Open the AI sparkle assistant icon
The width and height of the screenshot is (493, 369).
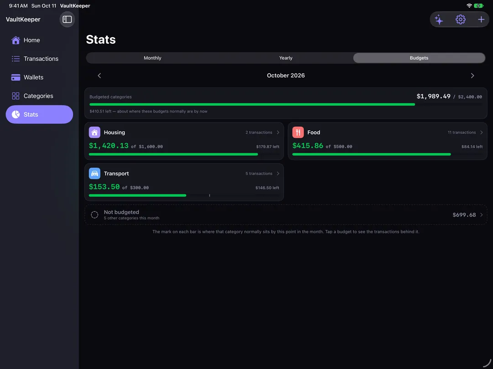point(439,20)
